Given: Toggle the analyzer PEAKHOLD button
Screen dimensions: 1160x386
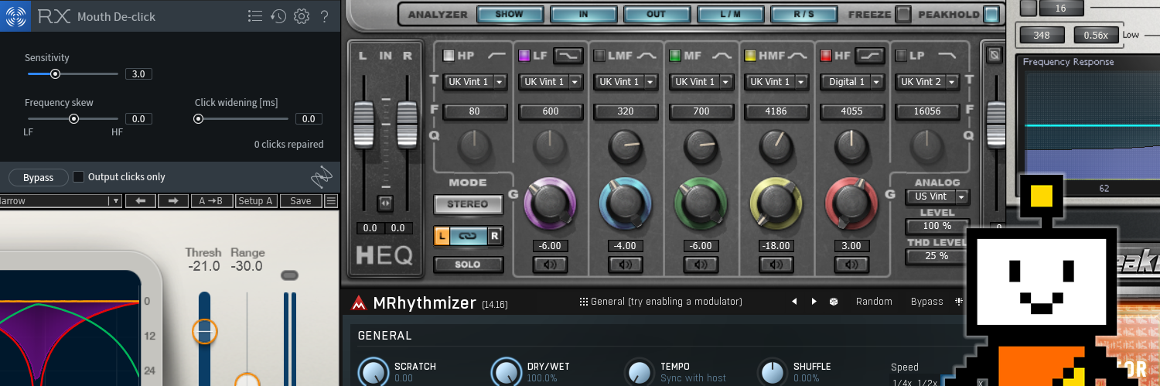Looking at the screenshot, I should pos(991,14).
